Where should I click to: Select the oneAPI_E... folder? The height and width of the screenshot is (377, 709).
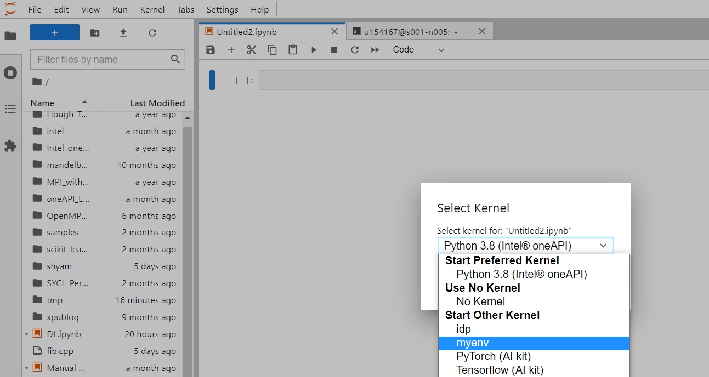103,199
